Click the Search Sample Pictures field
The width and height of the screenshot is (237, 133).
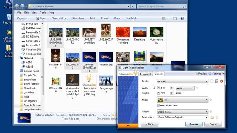(x=162, y=7)
